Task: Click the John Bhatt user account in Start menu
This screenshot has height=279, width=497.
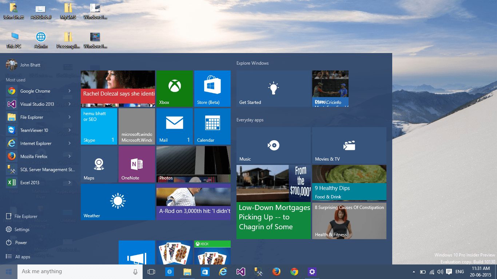Action: (23, 65)
